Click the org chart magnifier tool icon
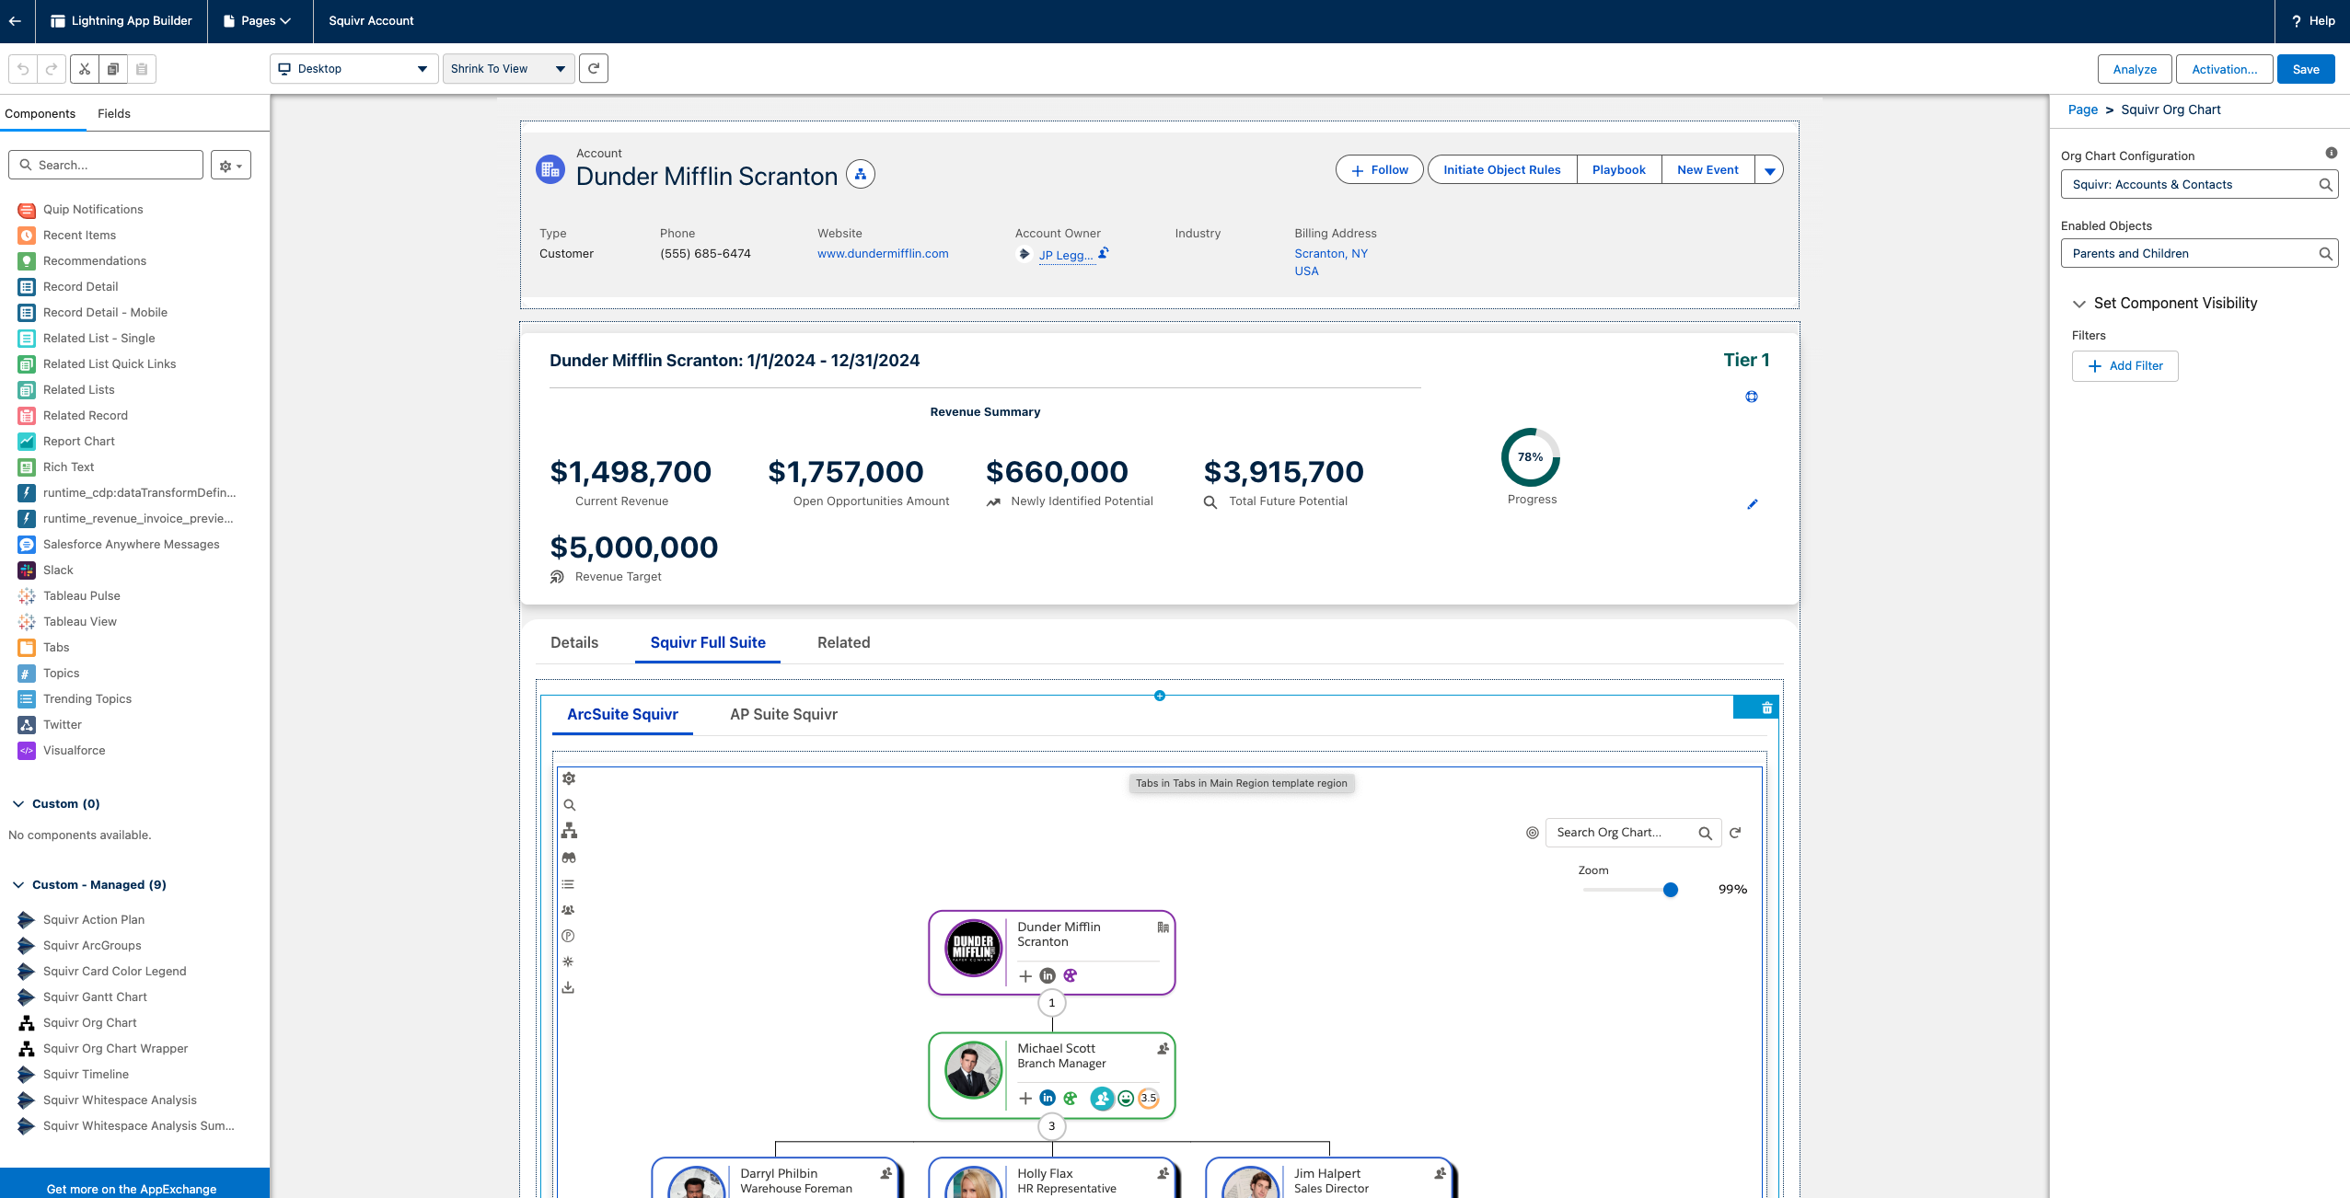 [569, 805]
